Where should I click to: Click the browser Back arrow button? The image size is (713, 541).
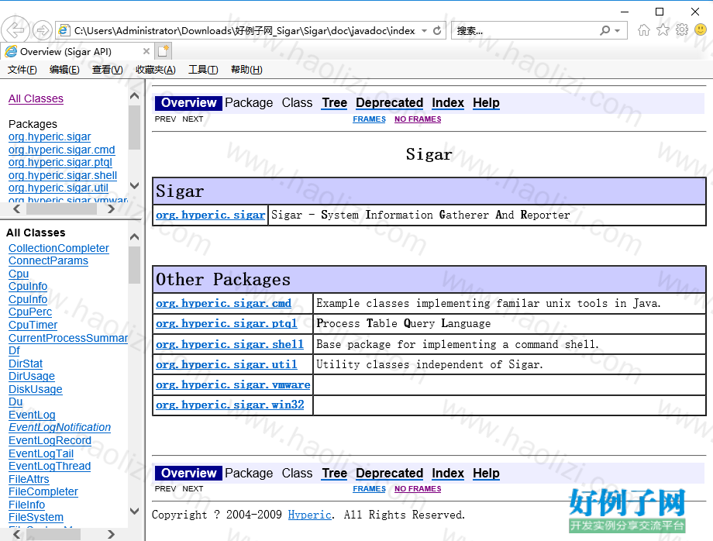tap(15, 30)
